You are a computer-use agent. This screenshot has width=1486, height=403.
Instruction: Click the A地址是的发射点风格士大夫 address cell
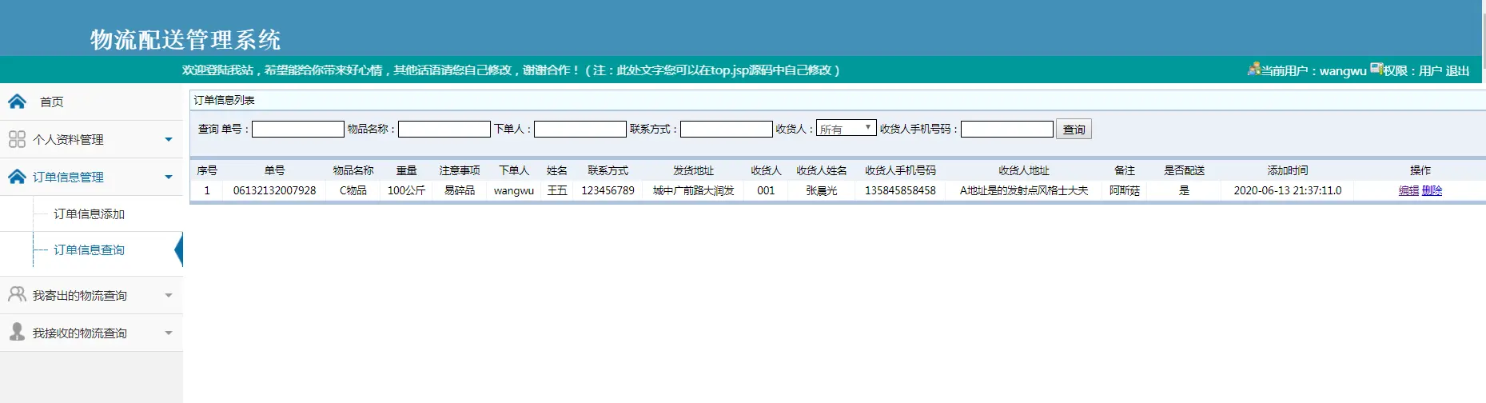pyautogui.click(x=1024, y=190)
